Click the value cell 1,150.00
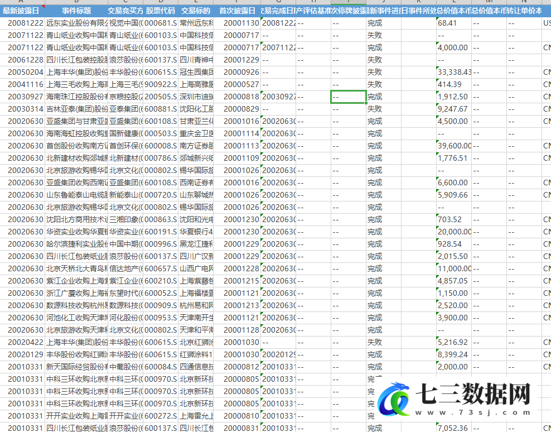Screen dimensions: 551x432 click(x=454, y=293)
